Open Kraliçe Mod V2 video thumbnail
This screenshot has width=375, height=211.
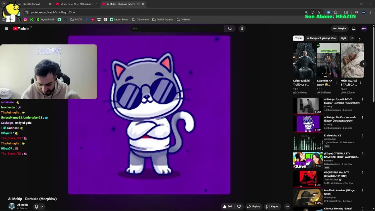point(308,142)
